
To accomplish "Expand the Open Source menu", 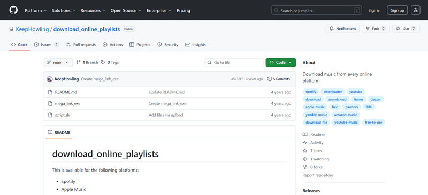I will click(x=126, y=10).
